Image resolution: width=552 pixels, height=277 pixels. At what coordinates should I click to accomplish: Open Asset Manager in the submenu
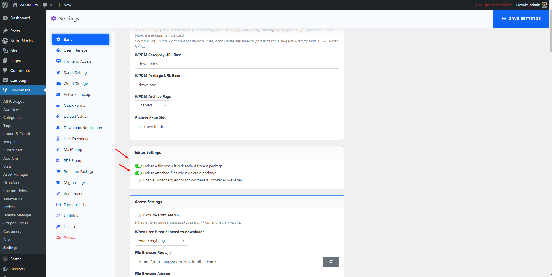coord(16,174)
